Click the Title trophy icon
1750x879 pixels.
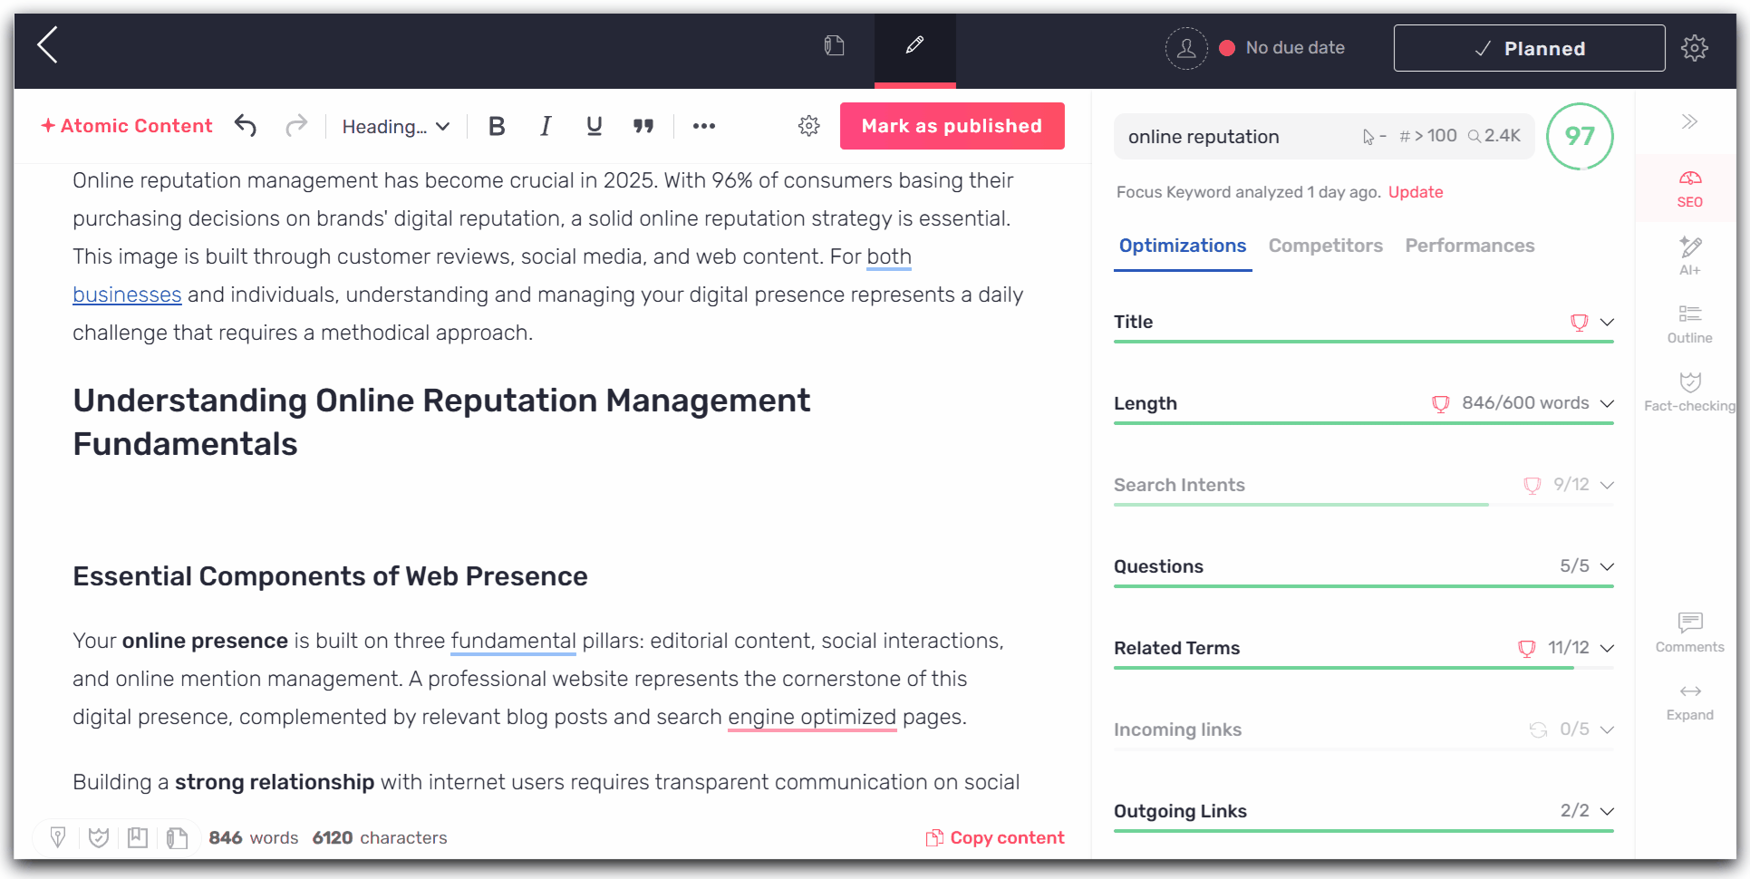[1579, 323]
